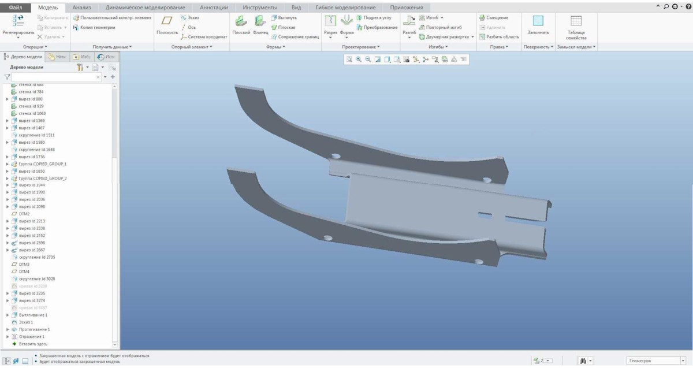The width and height of the screenshot is (693, 368).
Task: Click Вставить здесь in model tree
Action: [29, 344]
